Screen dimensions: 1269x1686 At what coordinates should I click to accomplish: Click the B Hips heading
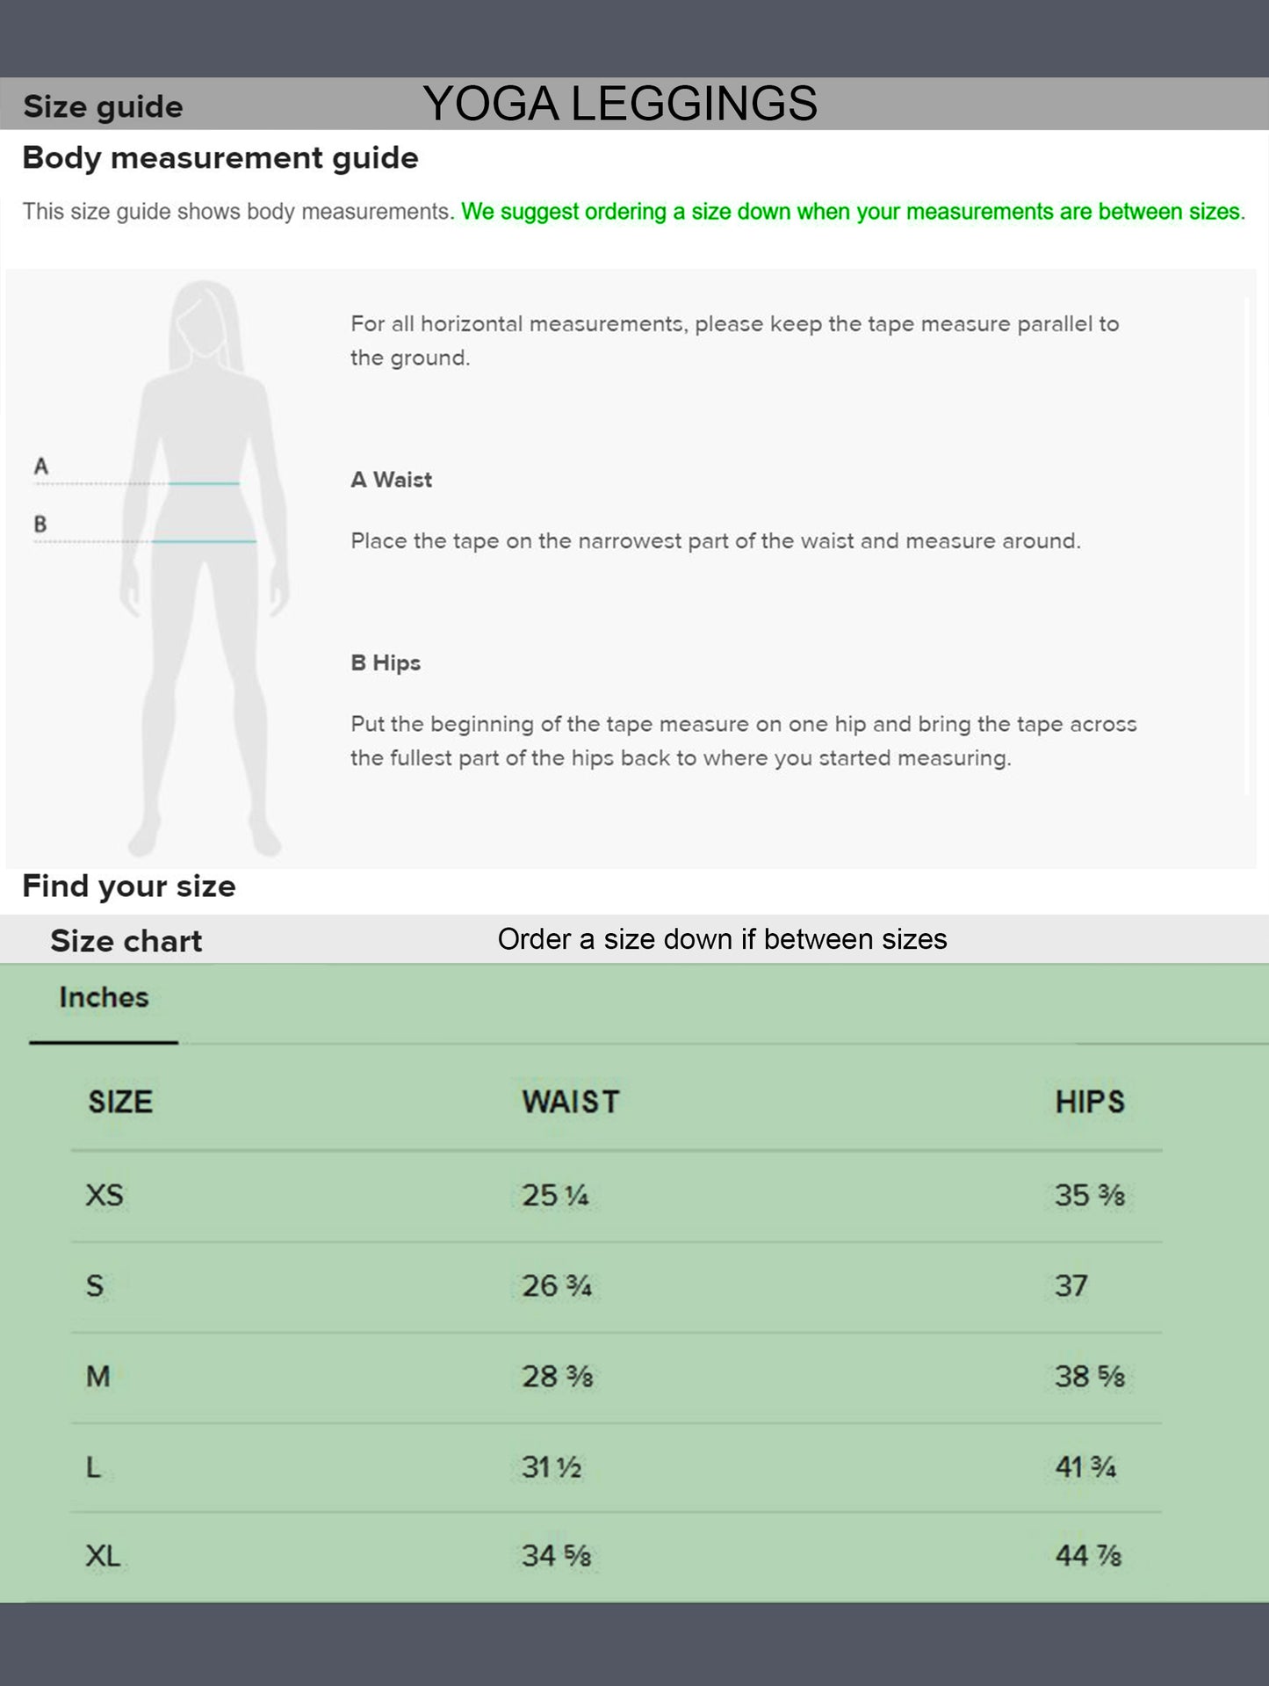(x=386, y=663)
